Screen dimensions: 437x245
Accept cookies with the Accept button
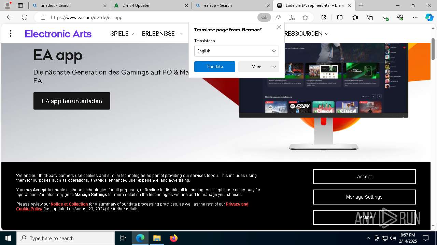pos(364,177)
